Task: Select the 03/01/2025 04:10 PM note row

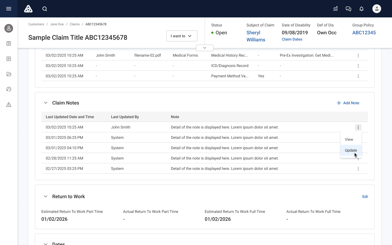Action: (x=205, y=148)
